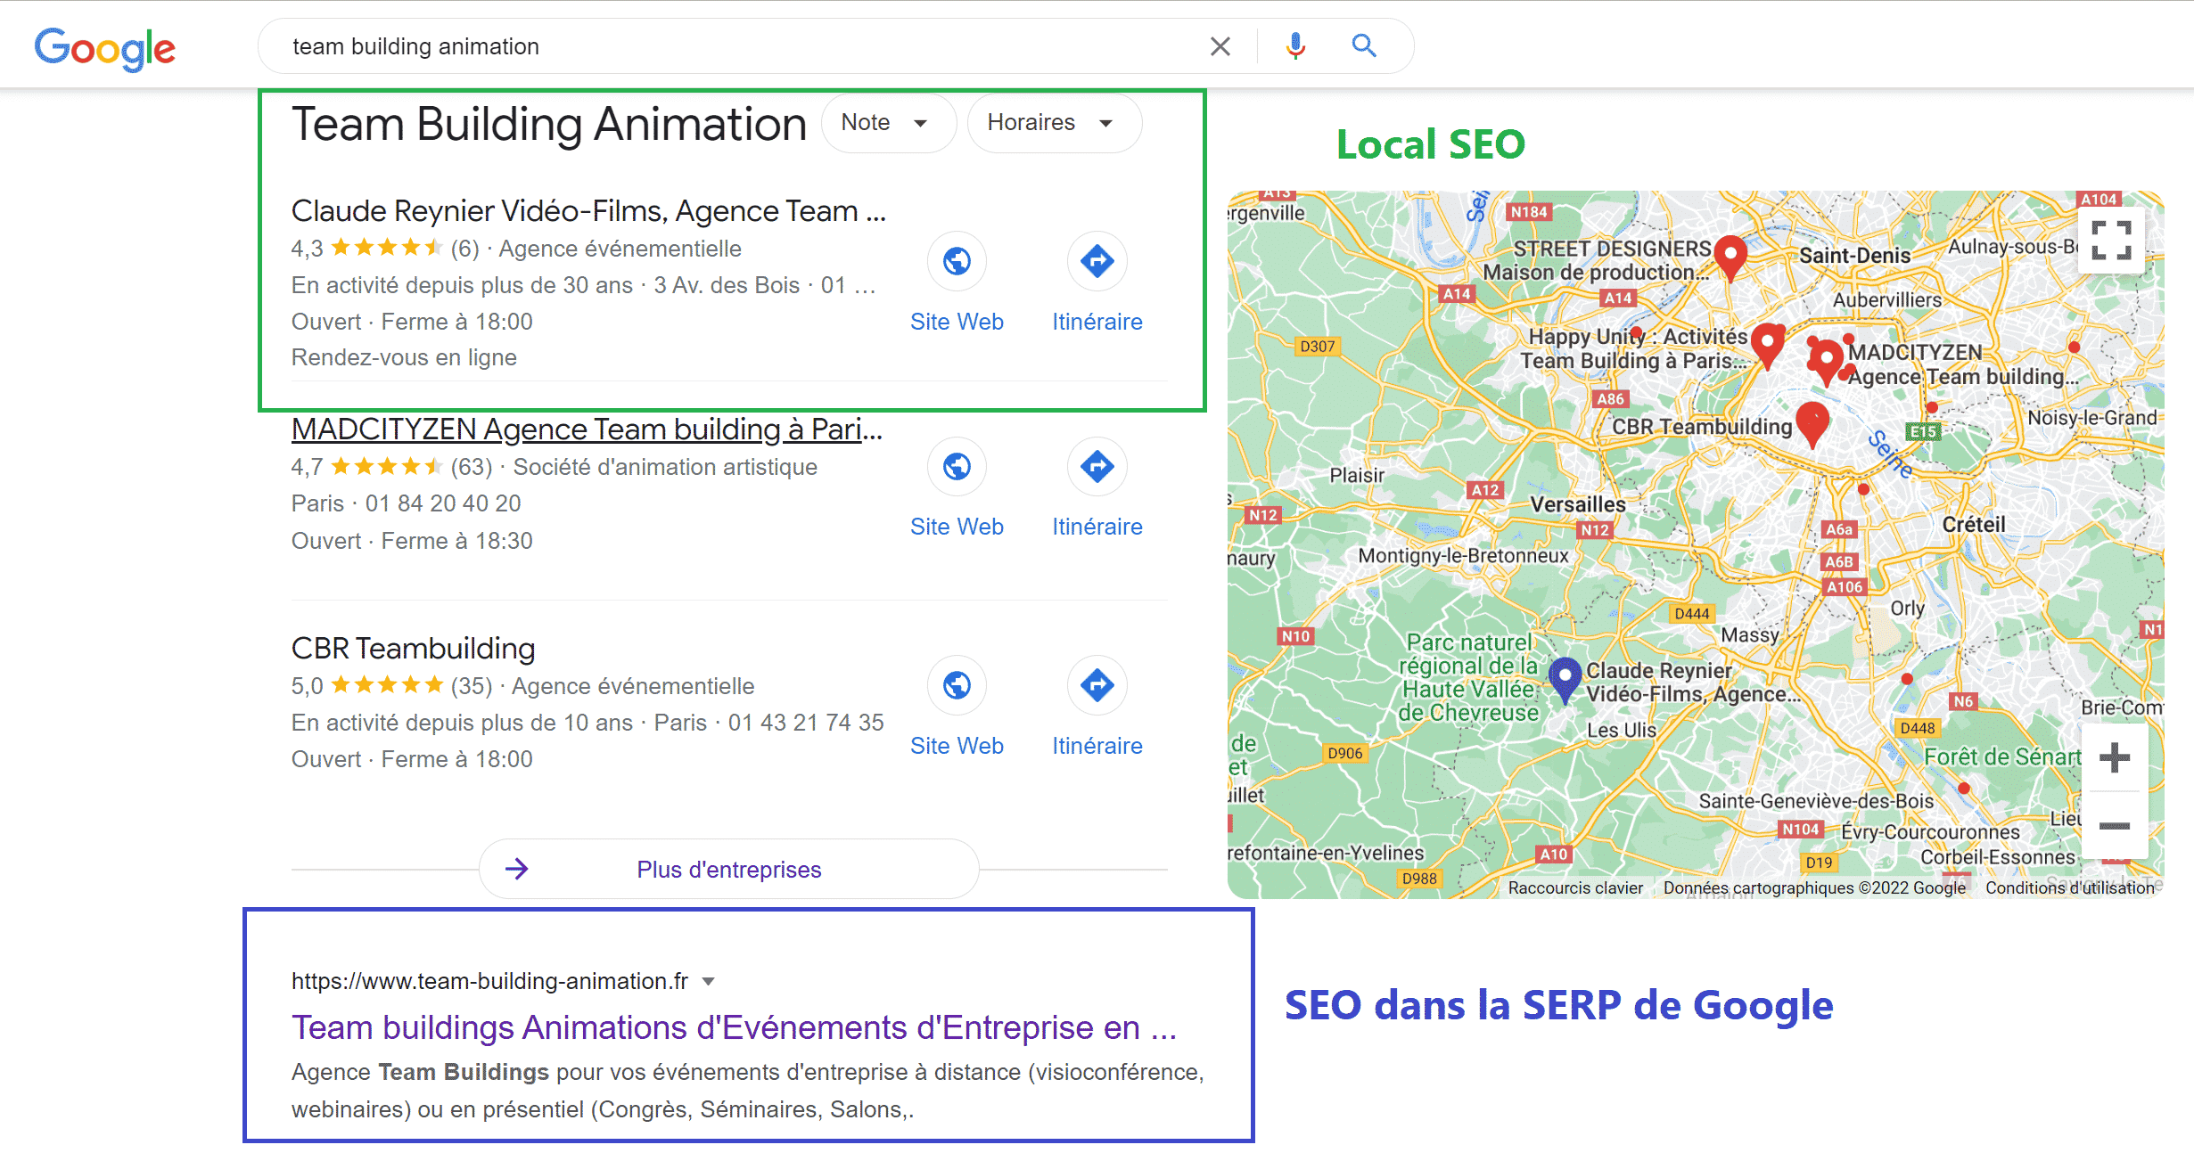The width and height of the screenshot is (2194, 1153).
Task: Zoom out on the map
Action: click(x=2114, y=826)
